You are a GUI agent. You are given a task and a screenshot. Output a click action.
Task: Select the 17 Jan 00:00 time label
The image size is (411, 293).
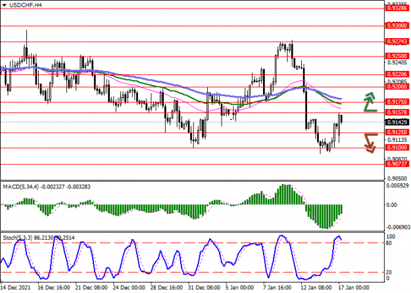coord(354,288)
